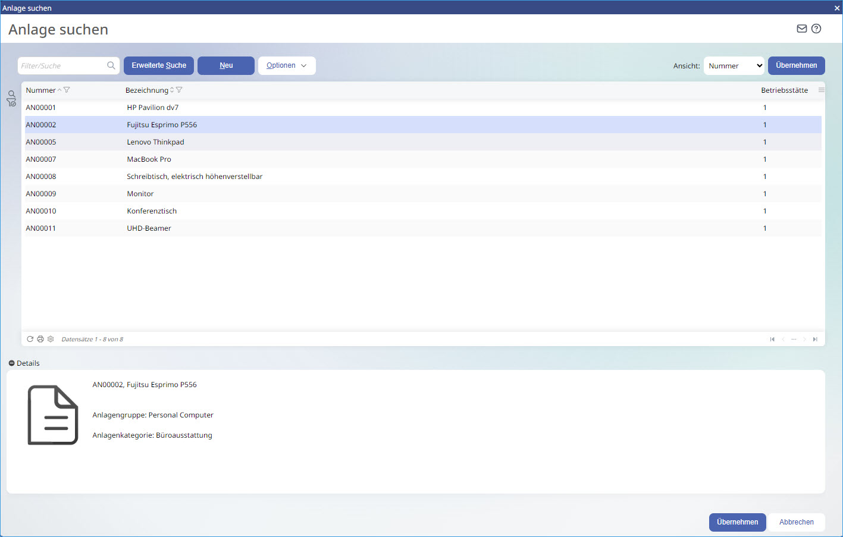Sort by the Bezeichnung column header
Image resolution: width=843 pixels, height=537 pixels.
pos(147,90)
